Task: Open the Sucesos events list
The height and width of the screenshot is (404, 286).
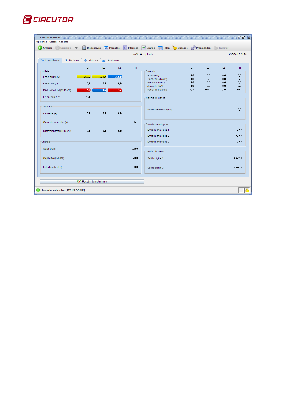Action: click(x=180, y=48)
